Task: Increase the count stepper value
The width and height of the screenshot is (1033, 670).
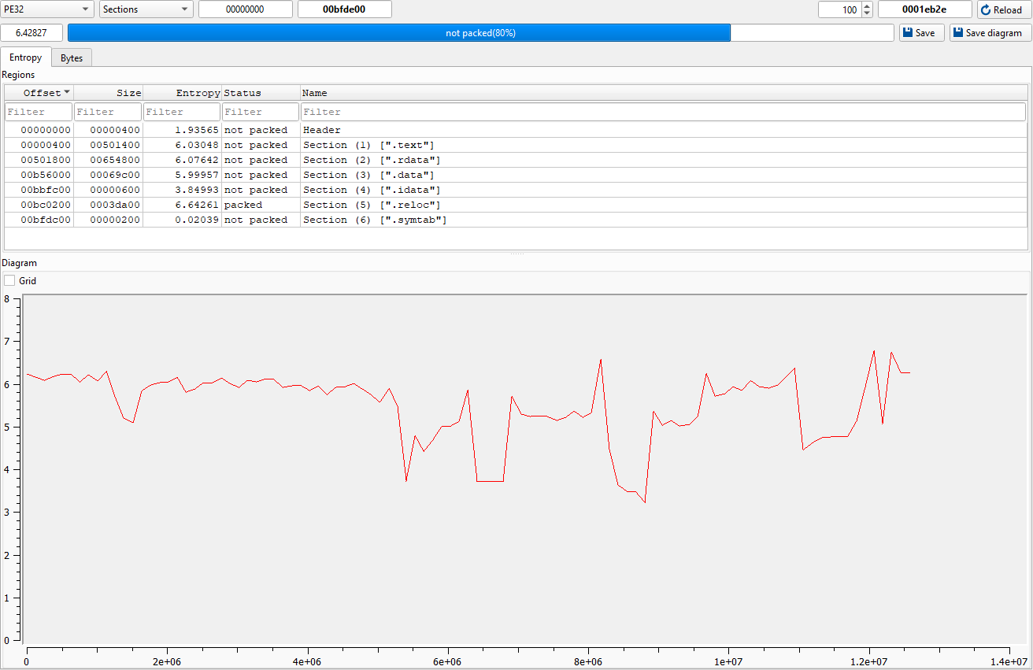Action: pos(868,6)
